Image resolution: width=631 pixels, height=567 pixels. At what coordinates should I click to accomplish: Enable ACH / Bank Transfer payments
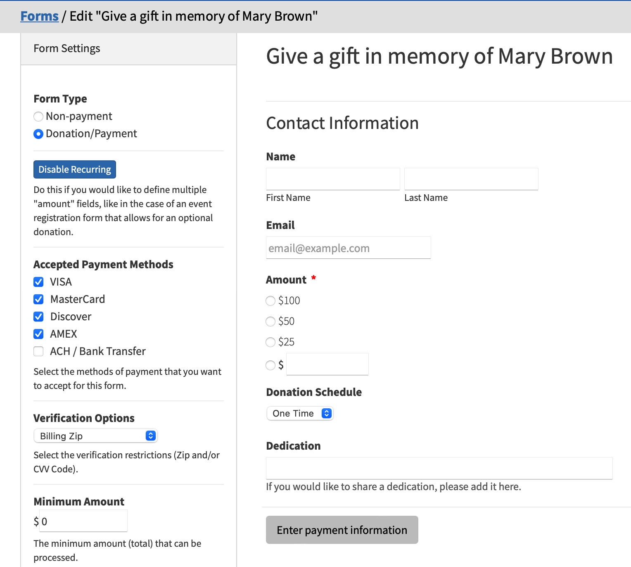coord(38,351)
